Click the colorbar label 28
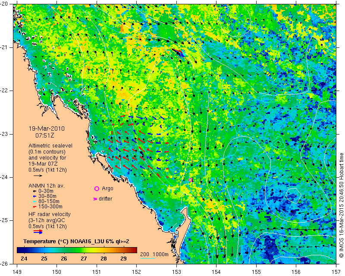Viewport: 345px width, 276px height. (103, 259)
